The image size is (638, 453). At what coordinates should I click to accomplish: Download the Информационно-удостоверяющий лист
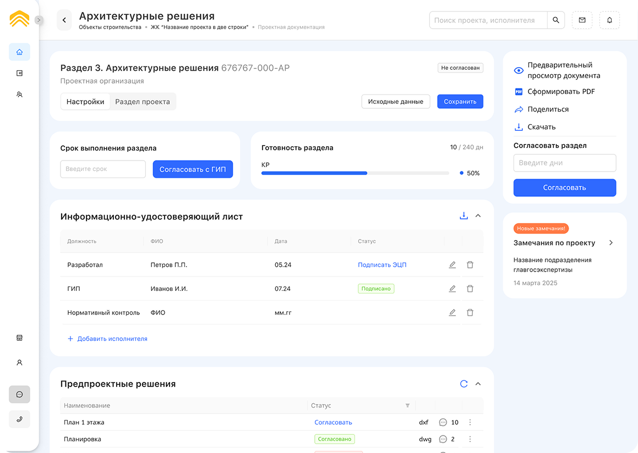click(463, 216)
